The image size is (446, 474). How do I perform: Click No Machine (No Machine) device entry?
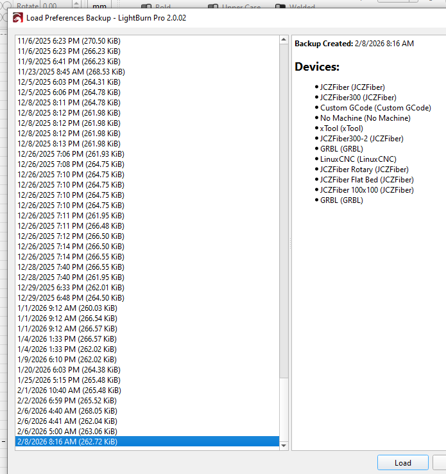(365, 118)
